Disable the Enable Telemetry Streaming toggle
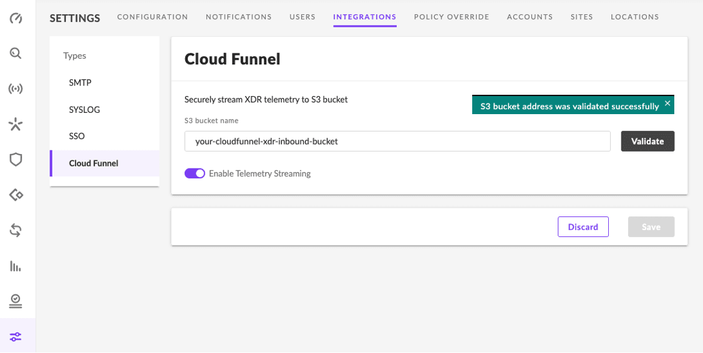Image resolution: width=703 pixels, height=353 pixels. pos(195,173)
